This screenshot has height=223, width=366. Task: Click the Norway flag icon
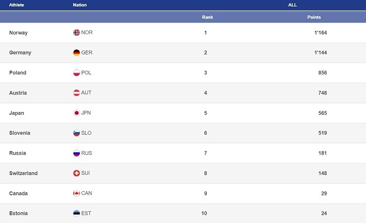point(76,32)
